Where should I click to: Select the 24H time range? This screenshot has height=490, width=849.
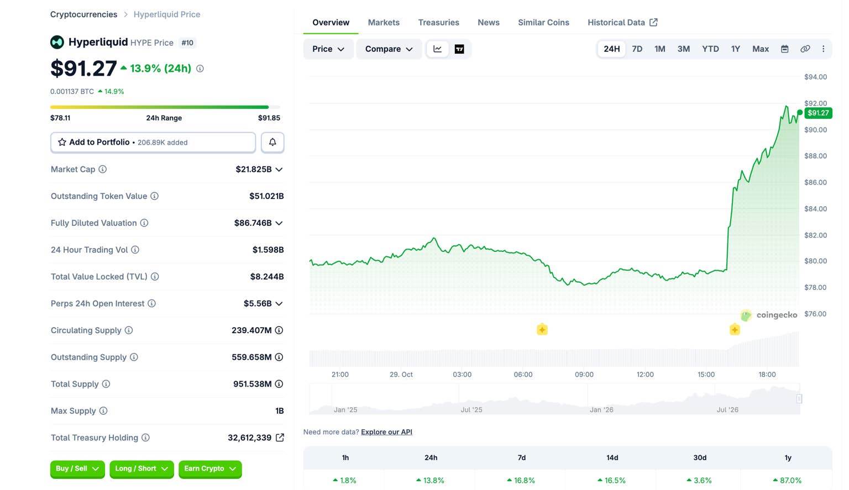click(x=611, y=49)
